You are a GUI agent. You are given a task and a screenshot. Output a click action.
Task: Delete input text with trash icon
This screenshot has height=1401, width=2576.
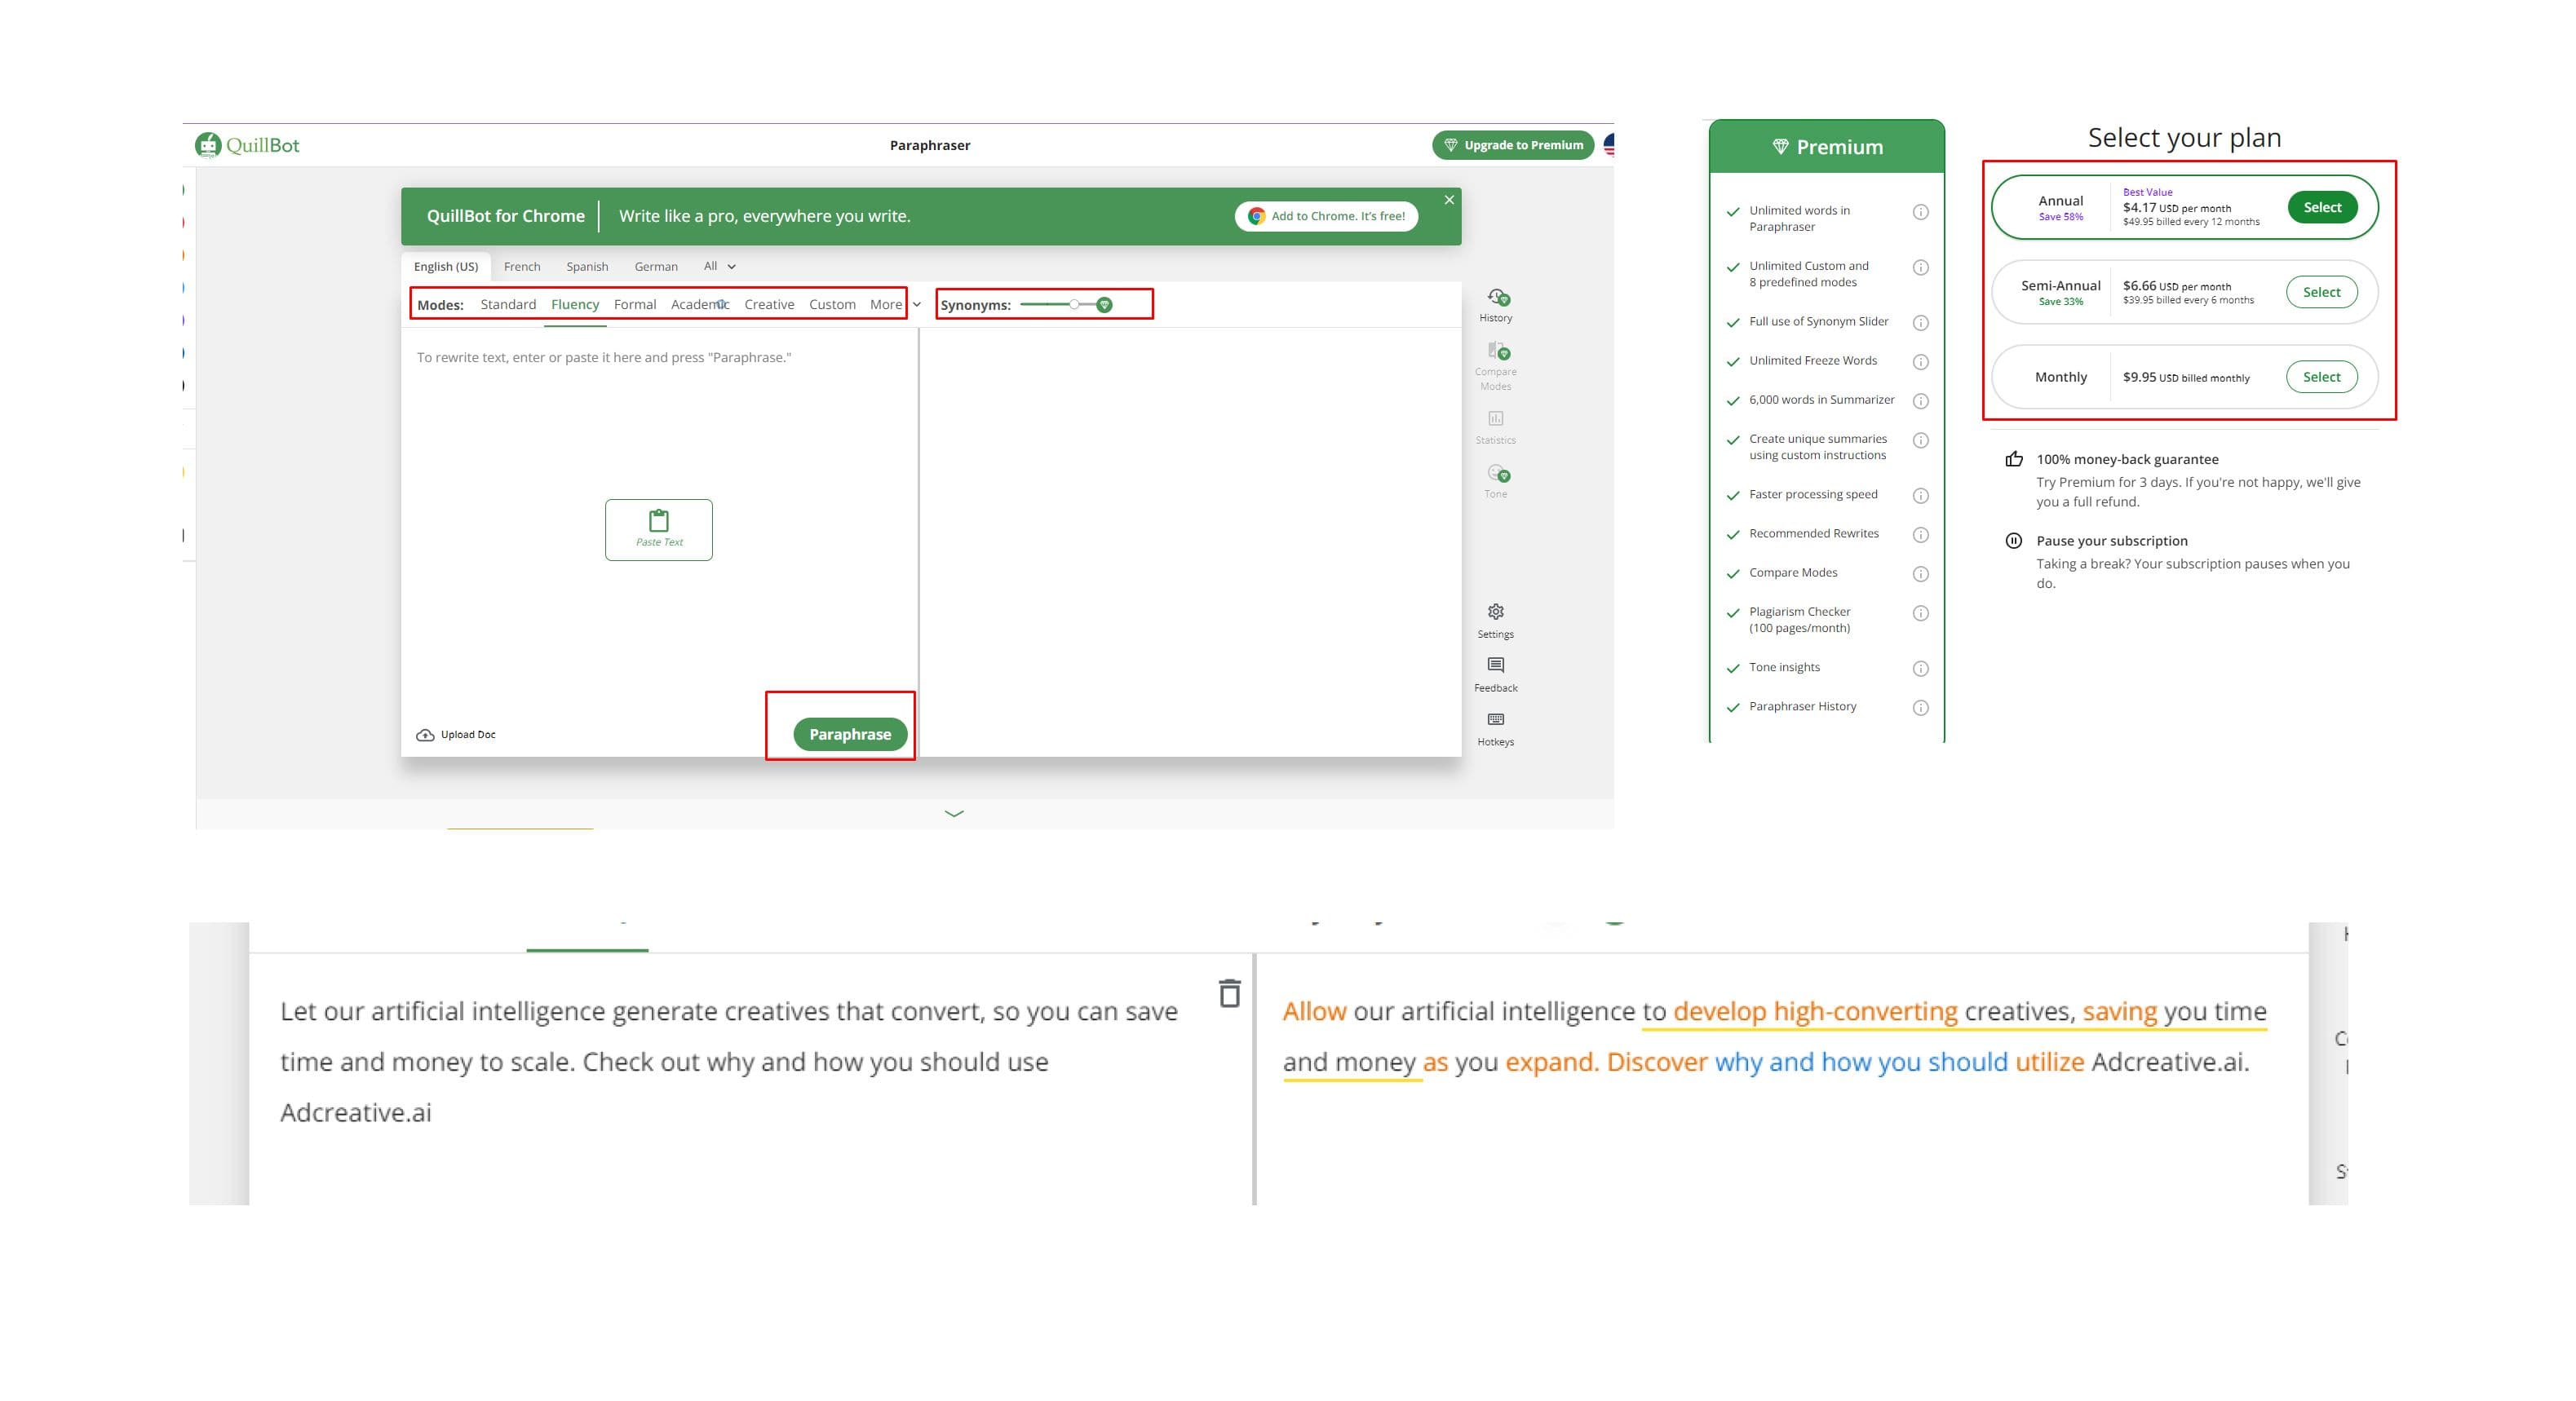[1229, 993]
